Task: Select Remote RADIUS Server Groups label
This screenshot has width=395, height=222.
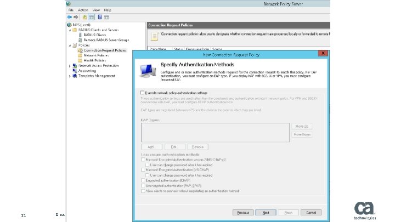Action: click(106, 40)
